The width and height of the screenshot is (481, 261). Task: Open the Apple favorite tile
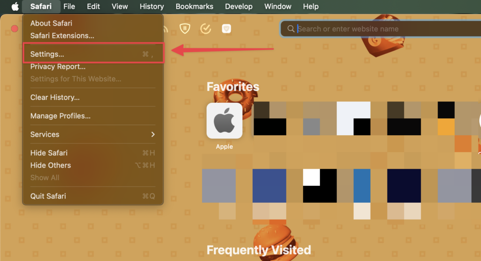tap(225, 121)
